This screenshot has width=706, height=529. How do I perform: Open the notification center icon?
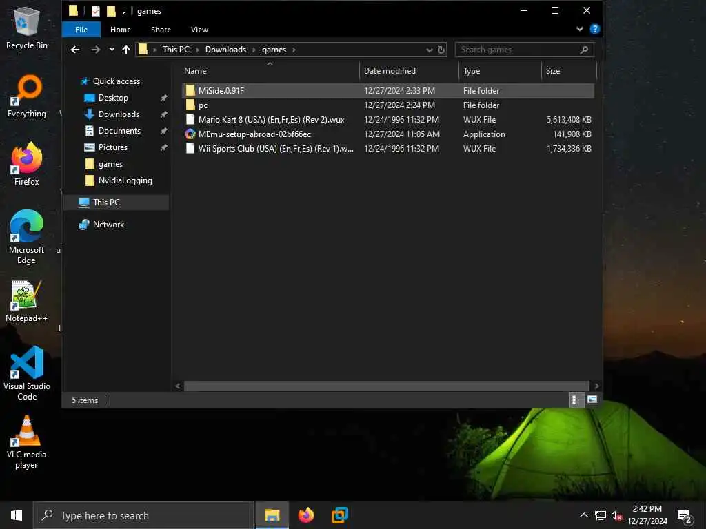click(x=685, y=515)
